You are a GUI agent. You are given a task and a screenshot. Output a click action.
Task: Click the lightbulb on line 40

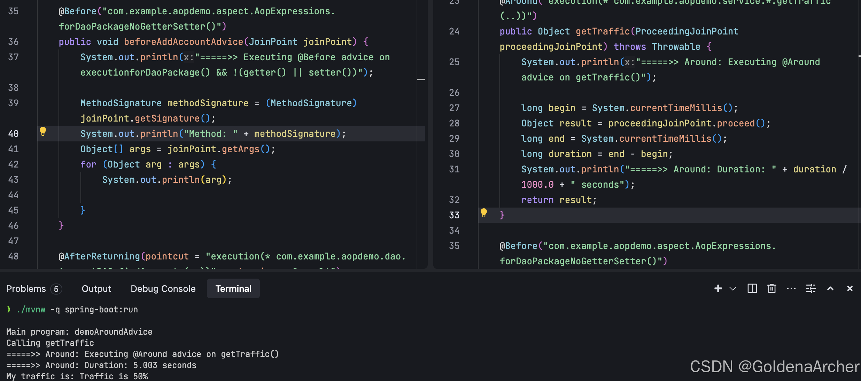43,131
